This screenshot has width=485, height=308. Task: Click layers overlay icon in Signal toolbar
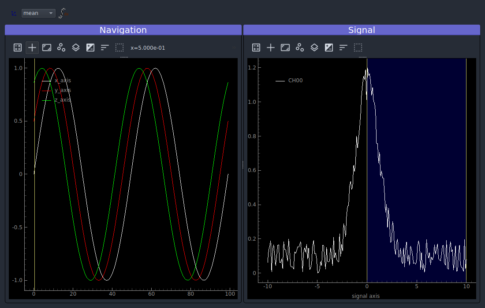[x=314, y=48]
